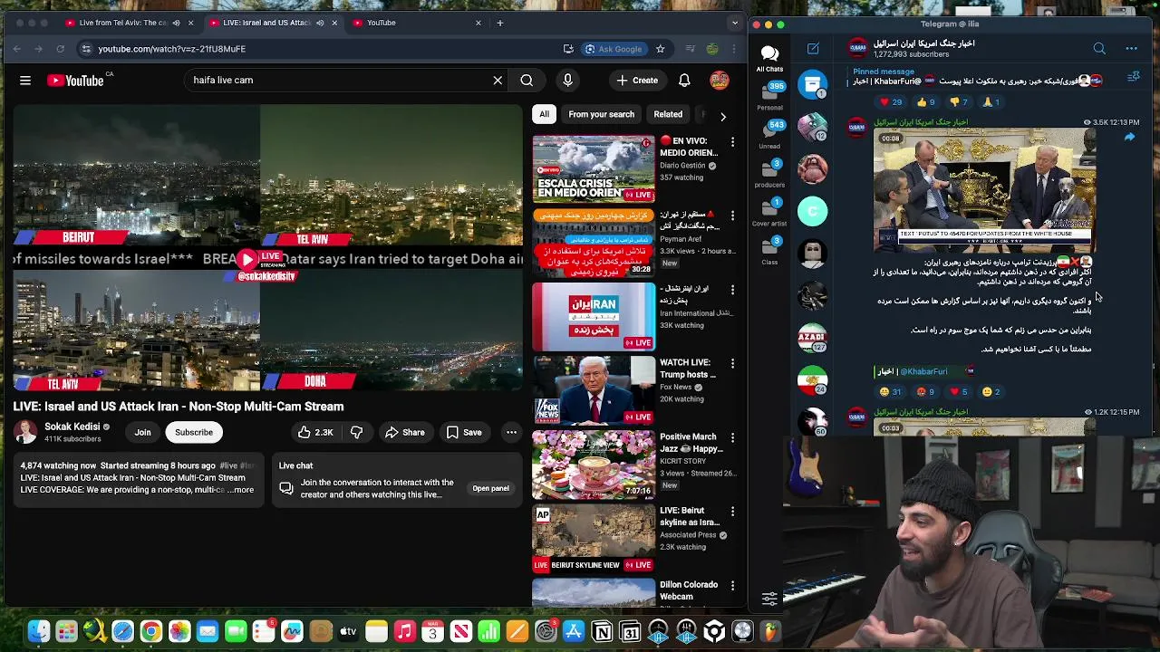Open the Beirut skyline view thumbnail

coord(594,538)
